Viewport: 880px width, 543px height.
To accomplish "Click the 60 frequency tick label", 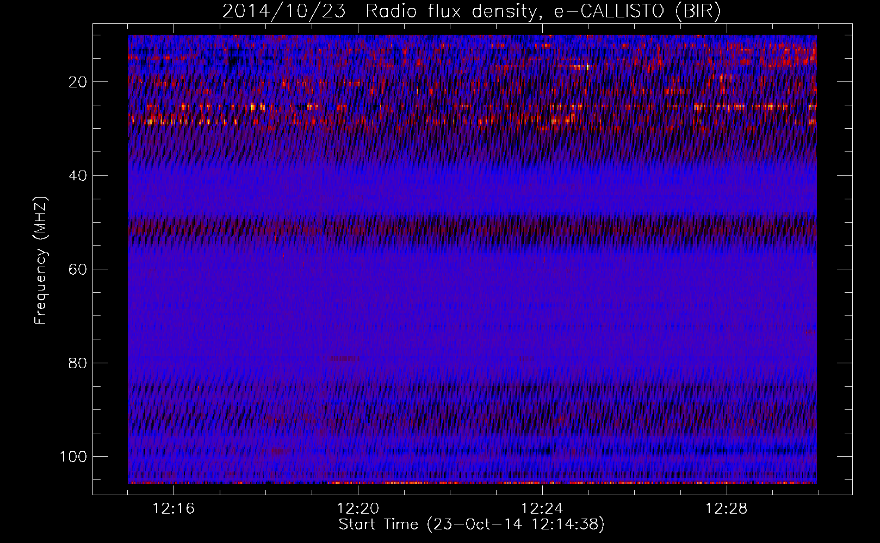I will click(x=78, y=269).
